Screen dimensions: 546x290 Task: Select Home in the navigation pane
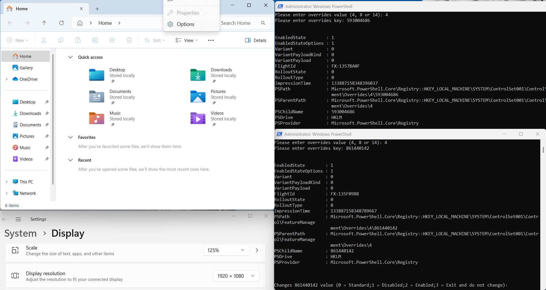(x=26, y=56)
